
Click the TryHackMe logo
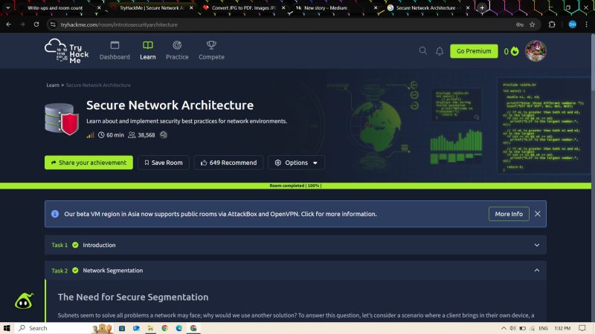pyautogui.click(x=66, y=50)
